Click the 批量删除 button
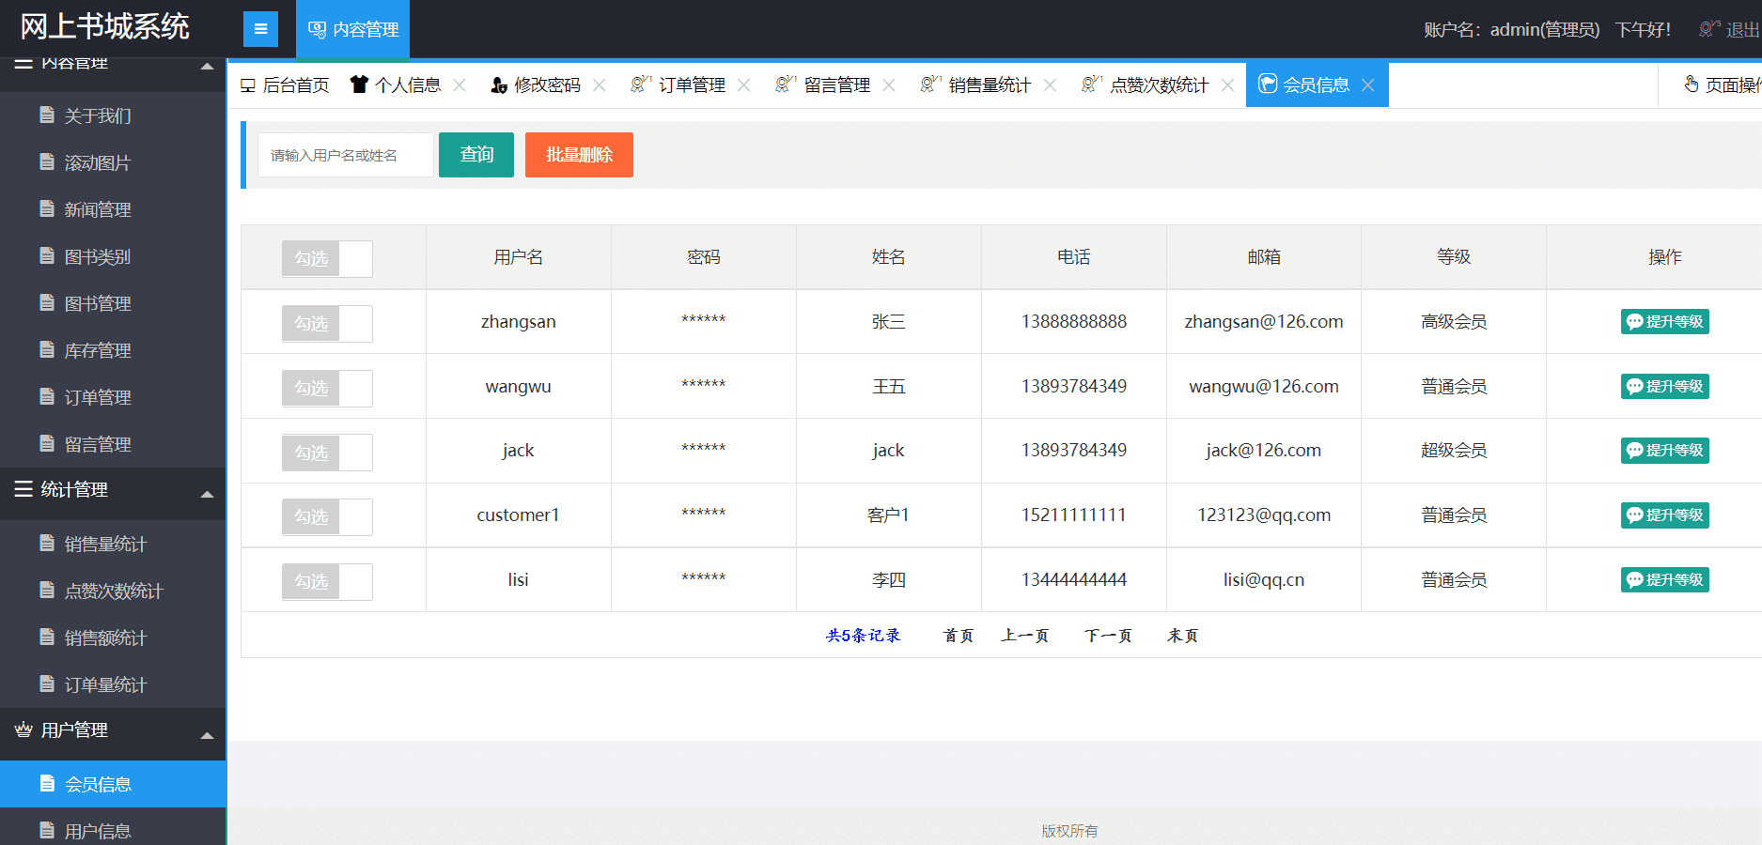The height and width of the screenshot is (845, 1762). pos(579,155)
